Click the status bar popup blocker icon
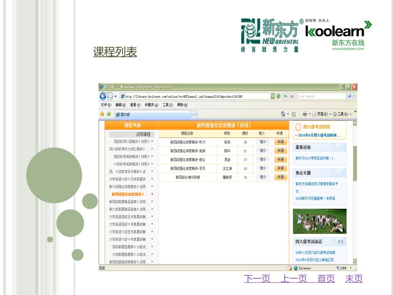 [290, 268]
